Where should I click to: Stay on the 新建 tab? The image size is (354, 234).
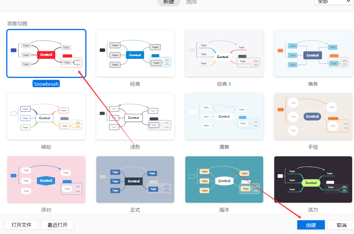[169, 2]
